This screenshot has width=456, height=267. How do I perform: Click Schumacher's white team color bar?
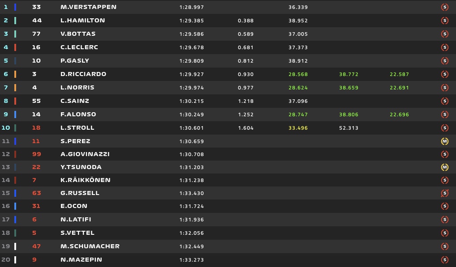coord(15,246)
